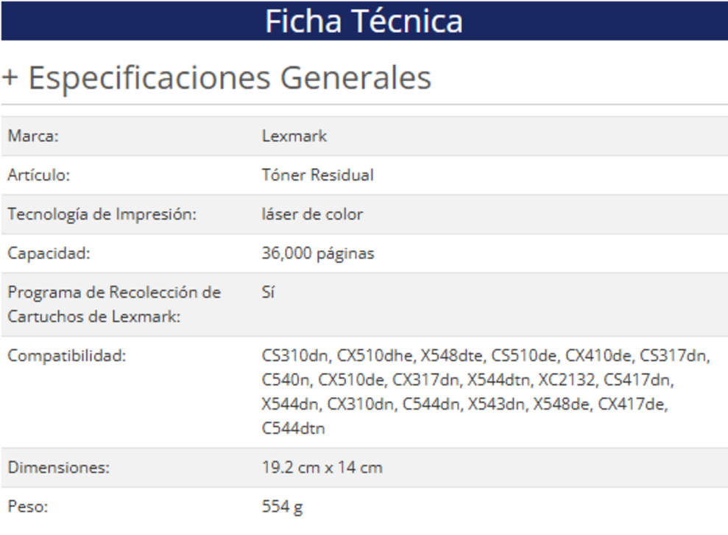728x535 pixels.
Task: Click the Especificaciones Generales heading
Action: [229, 78]
